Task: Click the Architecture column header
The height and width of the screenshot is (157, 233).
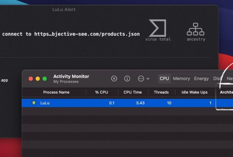Action: pyautogui.click(x=226, y=92)
